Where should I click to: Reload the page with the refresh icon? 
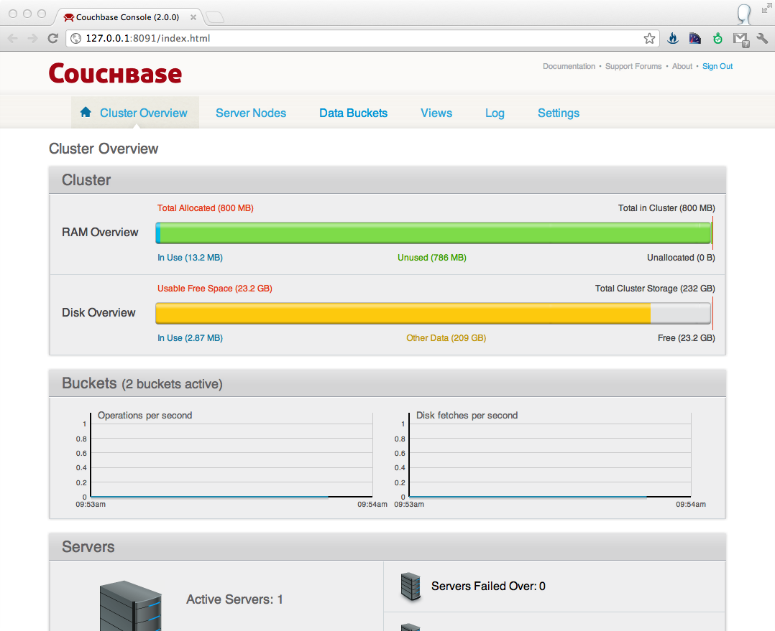click(x=53, y=39)
